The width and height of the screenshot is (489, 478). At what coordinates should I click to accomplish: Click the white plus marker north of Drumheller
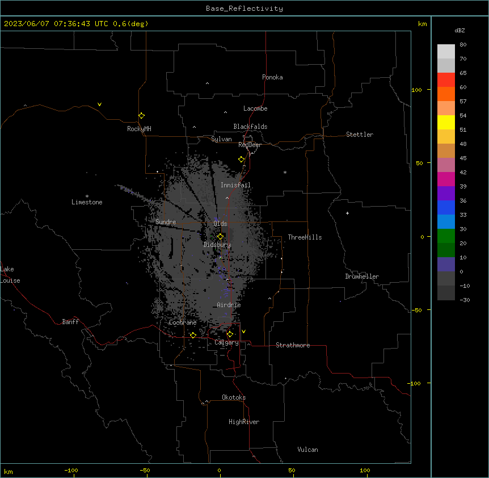347,213
